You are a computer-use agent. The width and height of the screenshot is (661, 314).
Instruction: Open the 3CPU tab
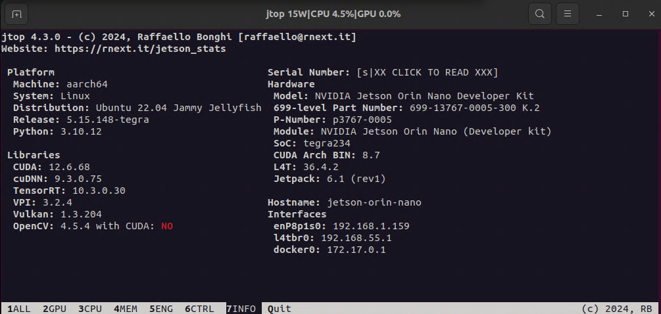pyautogui.click(x=89, y=308)
